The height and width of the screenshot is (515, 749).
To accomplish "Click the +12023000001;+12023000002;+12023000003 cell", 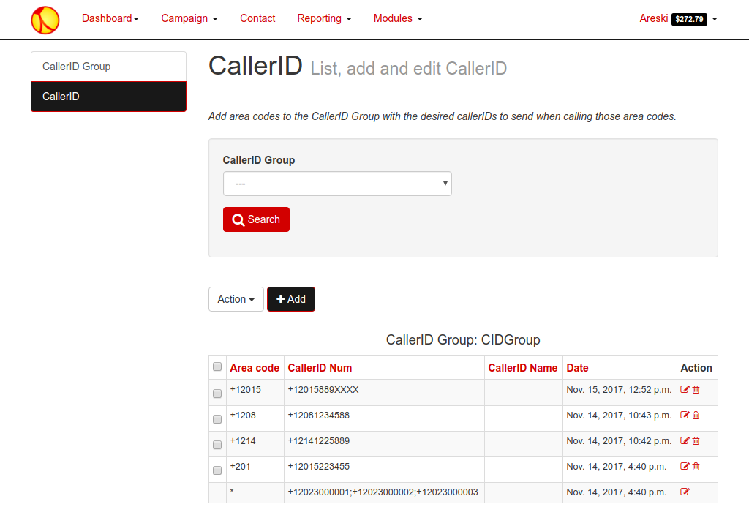I will tap(383, 492).
